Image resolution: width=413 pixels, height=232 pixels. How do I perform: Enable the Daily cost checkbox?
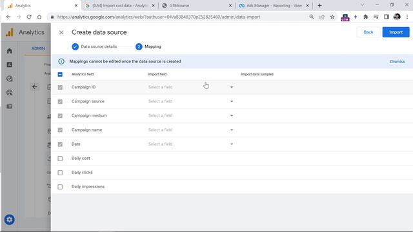60,159
